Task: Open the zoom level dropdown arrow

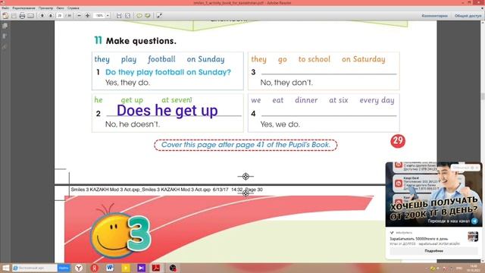Action: pyautogui.click(x=108, y=15)
